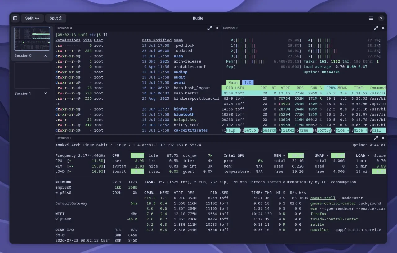Click the ca-certificates directory name

pos(191,130)
